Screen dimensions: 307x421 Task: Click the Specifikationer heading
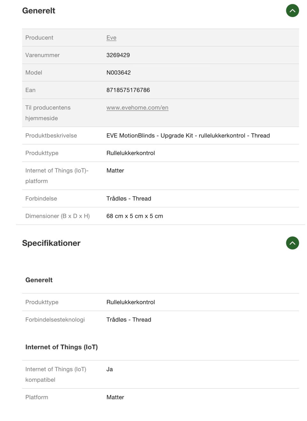point(51,243)
